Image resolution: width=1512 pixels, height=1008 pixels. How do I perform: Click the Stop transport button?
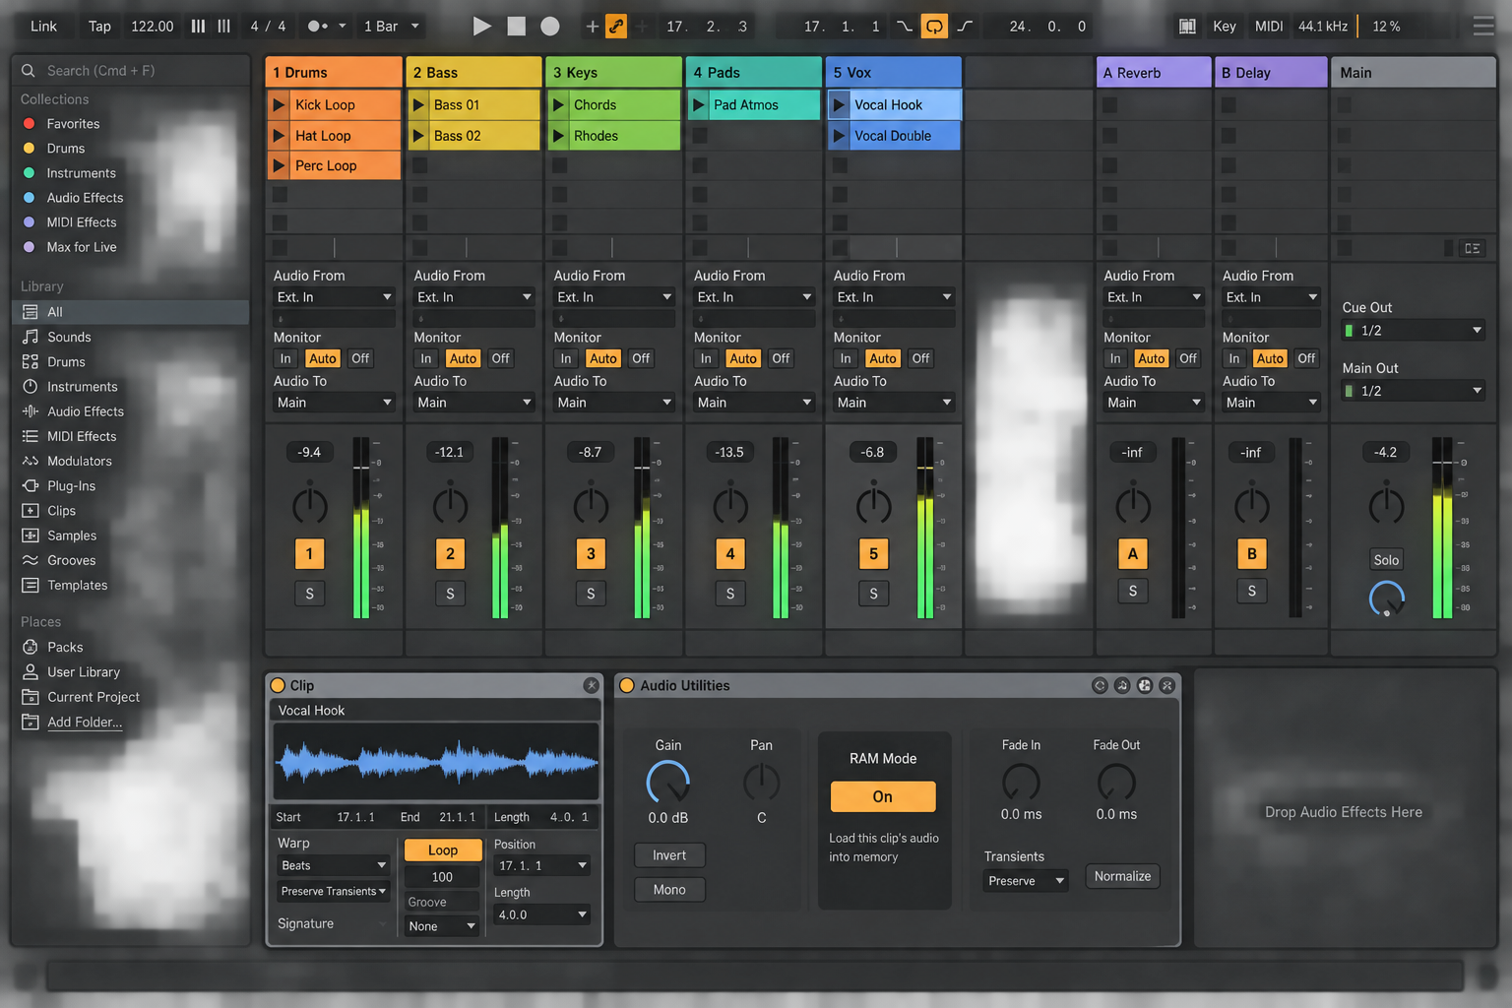(516, 27)
